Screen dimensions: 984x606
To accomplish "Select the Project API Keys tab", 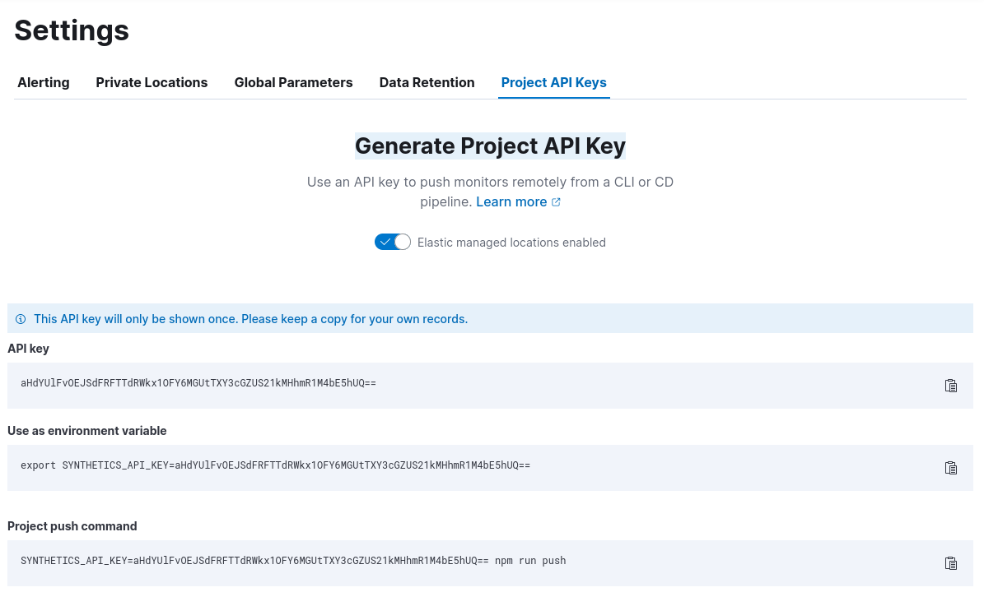I will coord(553,83).
